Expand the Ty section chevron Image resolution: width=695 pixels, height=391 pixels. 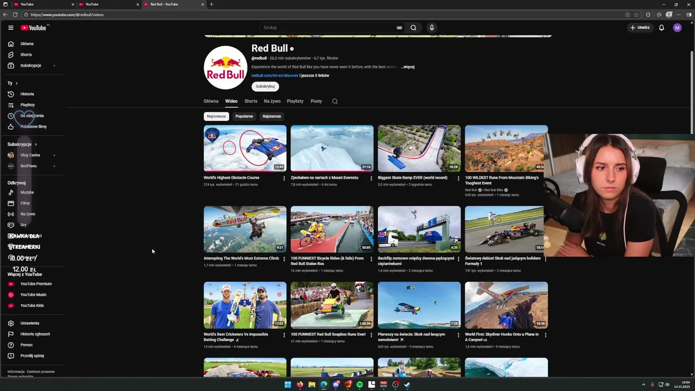coord(16,83)
